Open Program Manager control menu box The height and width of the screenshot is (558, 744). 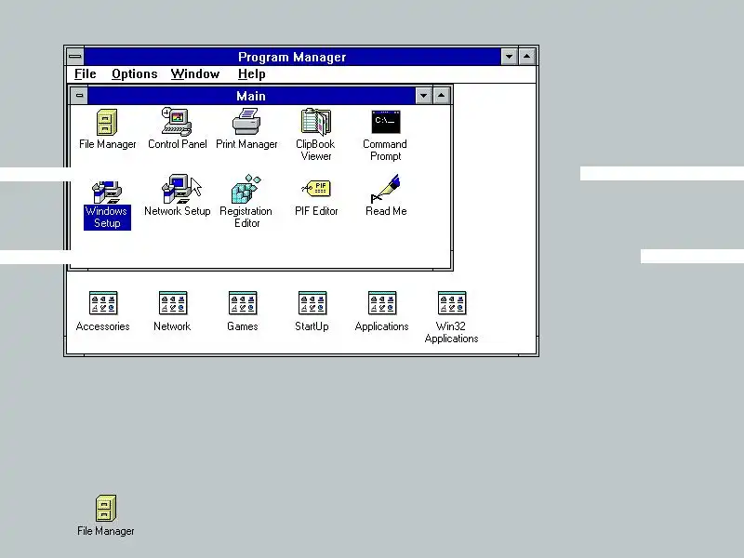[75, 57]
